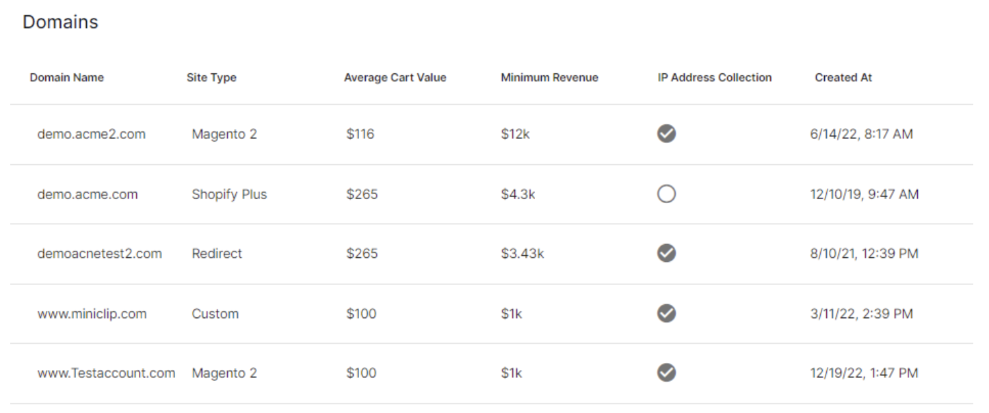The image size is (989, 413).
Task: Click the $3.43k minimum revenue value
Action: (522, 254)
